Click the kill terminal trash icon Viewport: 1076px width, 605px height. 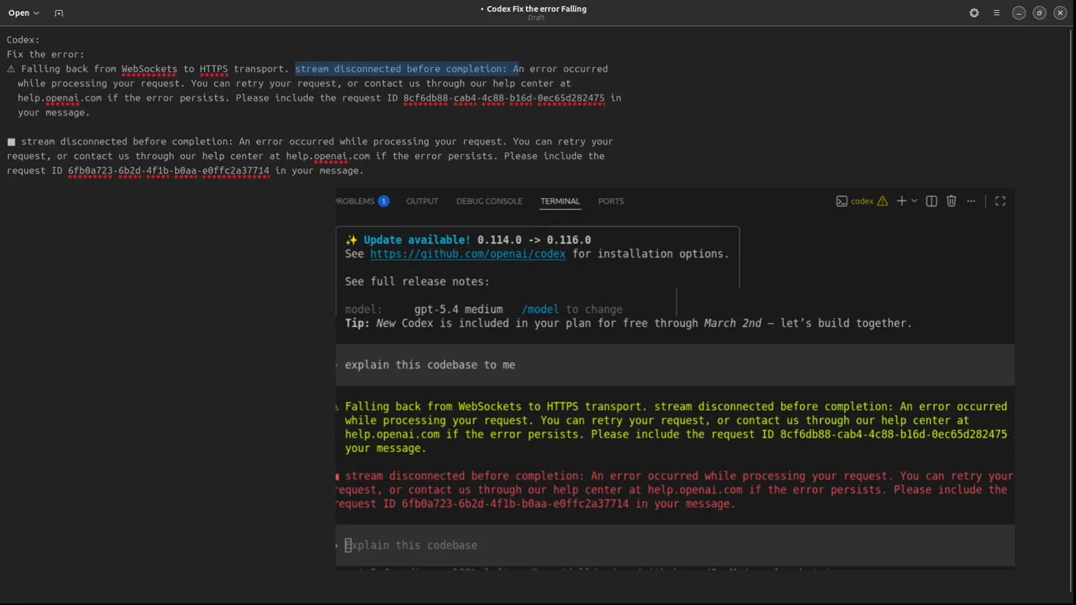952,201
